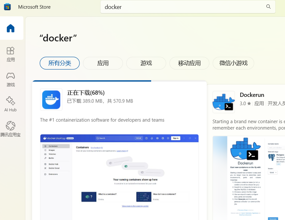285x220 pixels.
Task: Click the Dockerun app icon
Action: [224, 102]
